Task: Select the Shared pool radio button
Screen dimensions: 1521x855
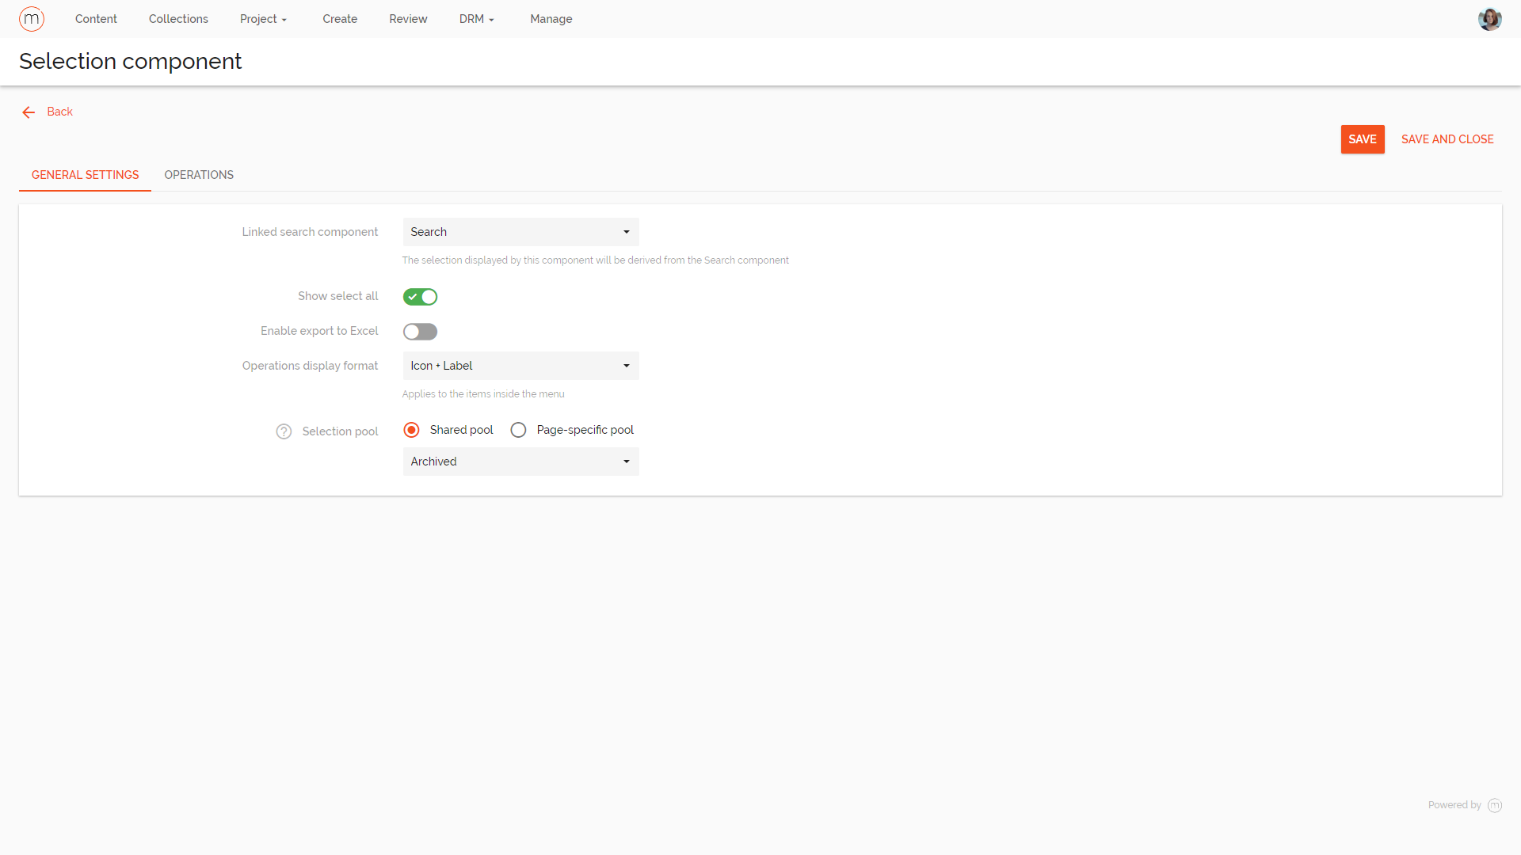Action: pyautogui.click(x=411, y=430)
